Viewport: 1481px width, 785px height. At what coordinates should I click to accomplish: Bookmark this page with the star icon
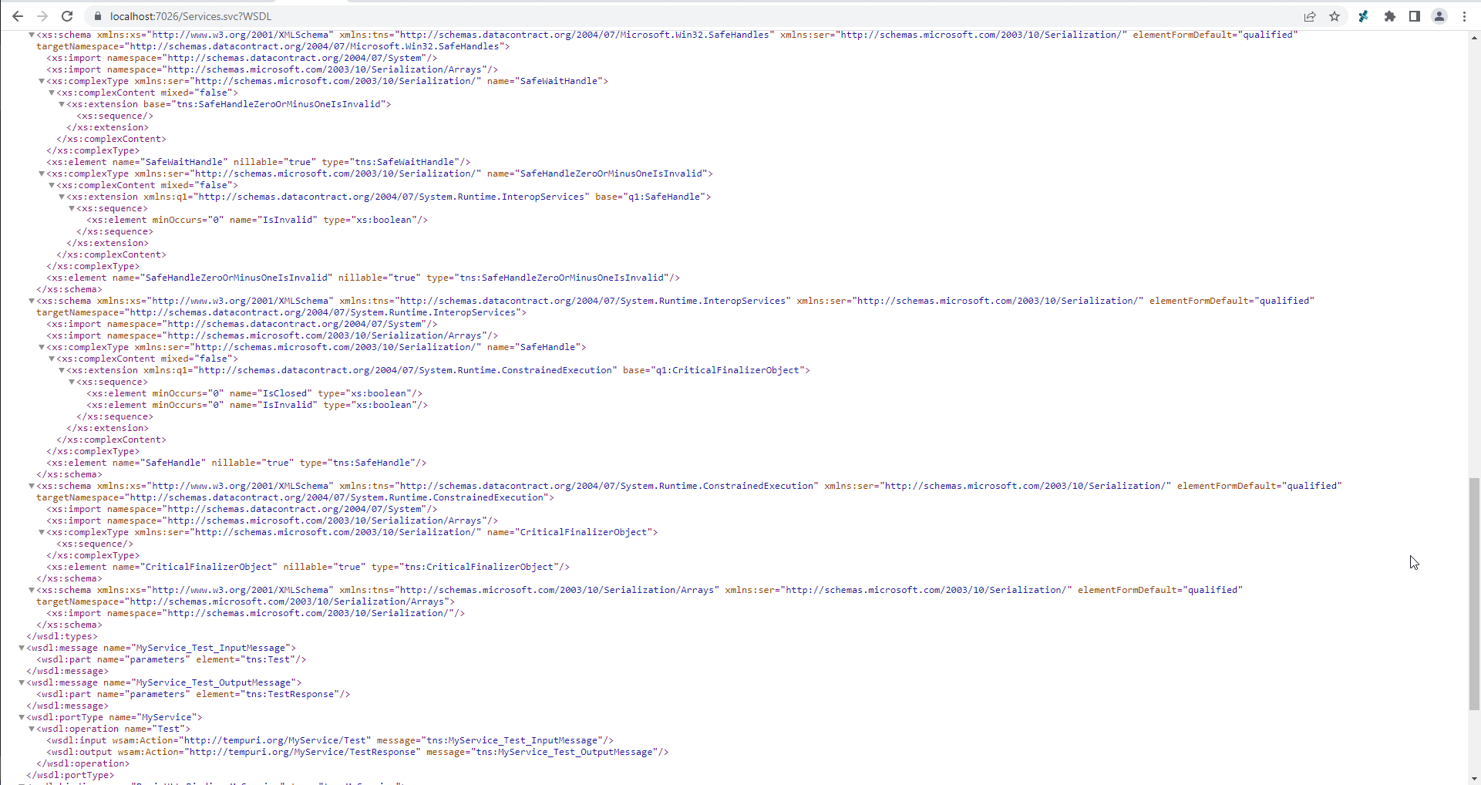point(1335,16)
